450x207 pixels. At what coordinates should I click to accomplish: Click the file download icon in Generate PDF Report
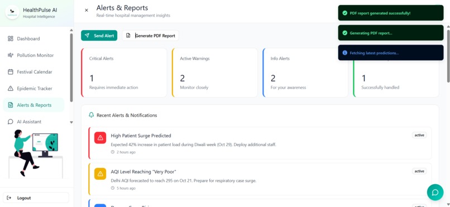pos(128,36)
